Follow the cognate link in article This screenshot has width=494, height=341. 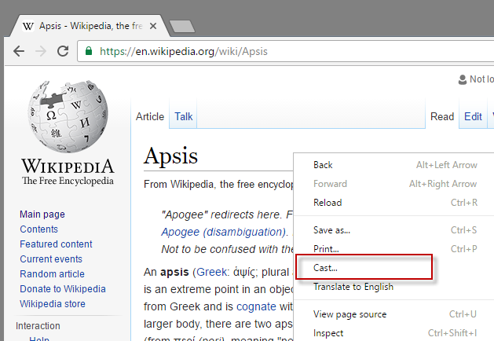point(256,306)
